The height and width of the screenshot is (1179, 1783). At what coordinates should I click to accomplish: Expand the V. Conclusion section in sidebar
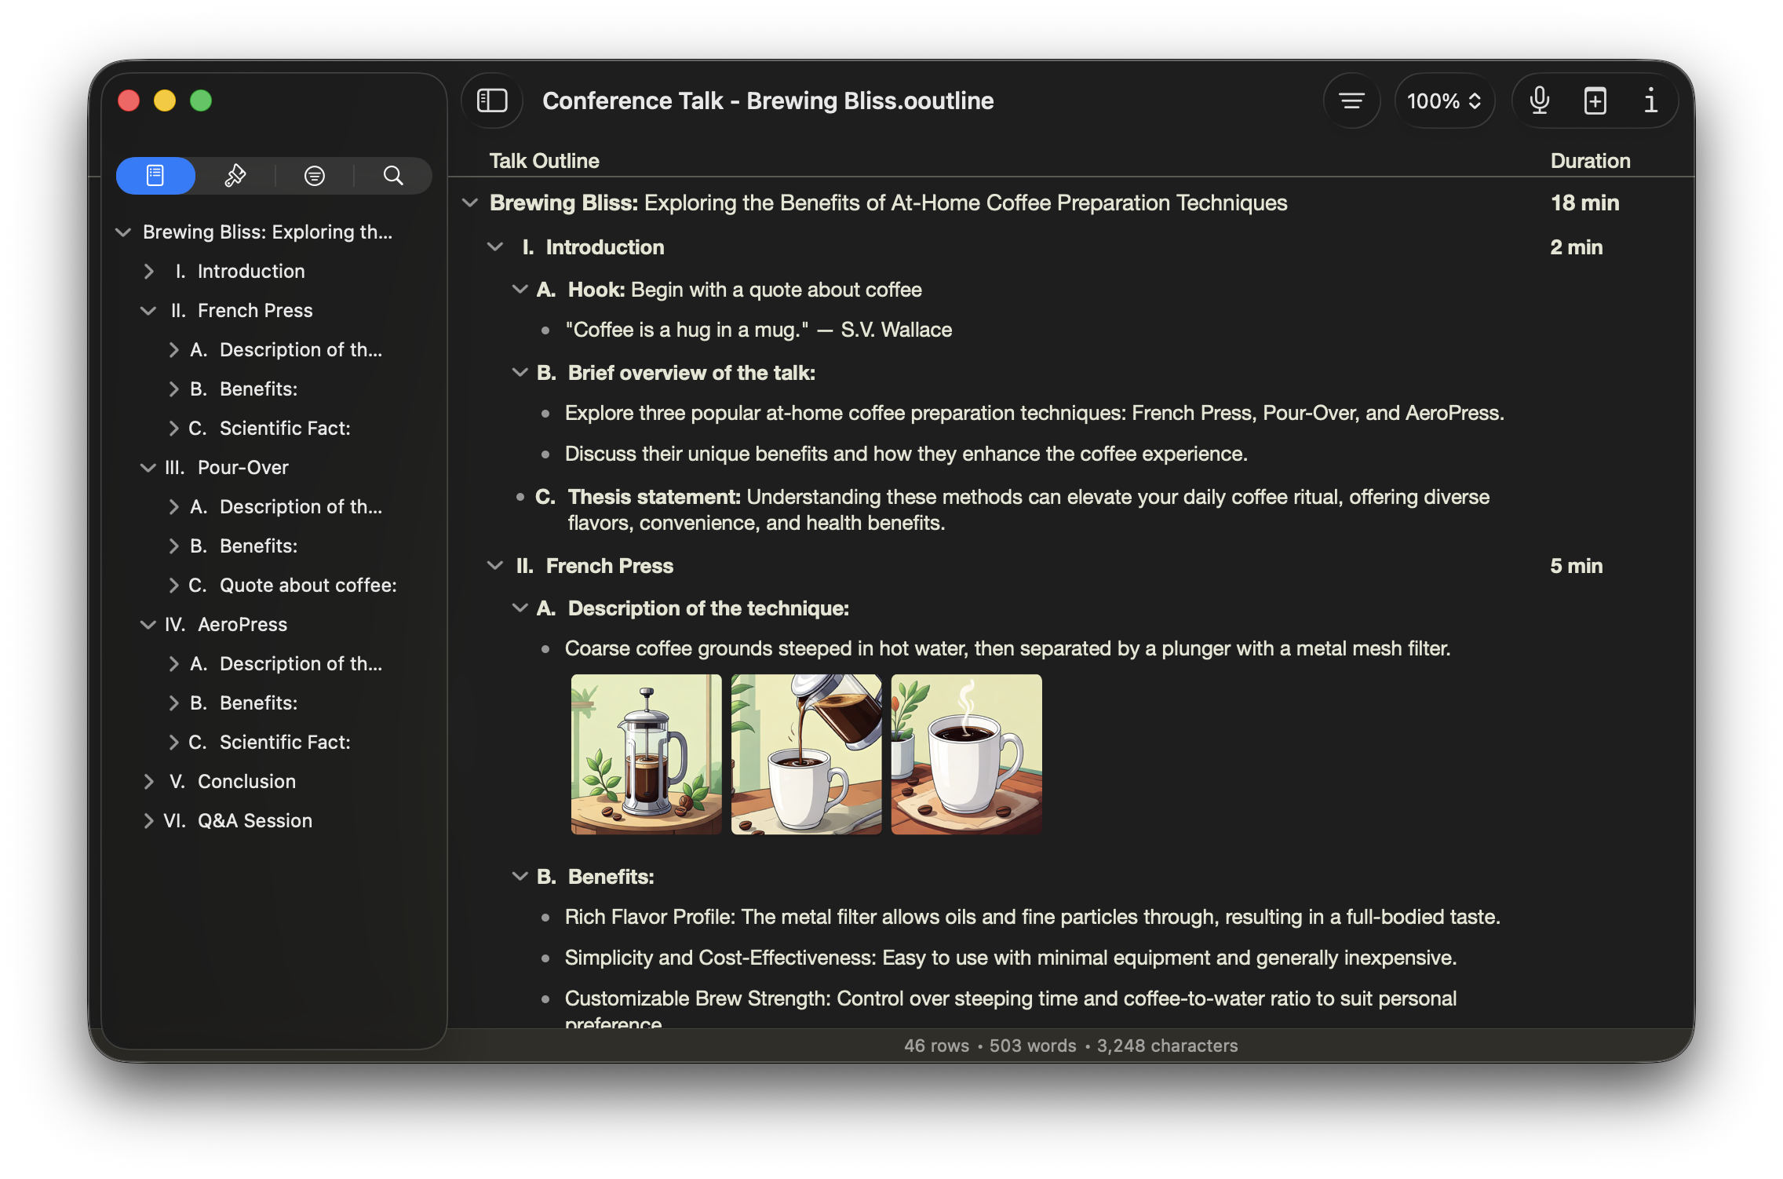point(149,781)
